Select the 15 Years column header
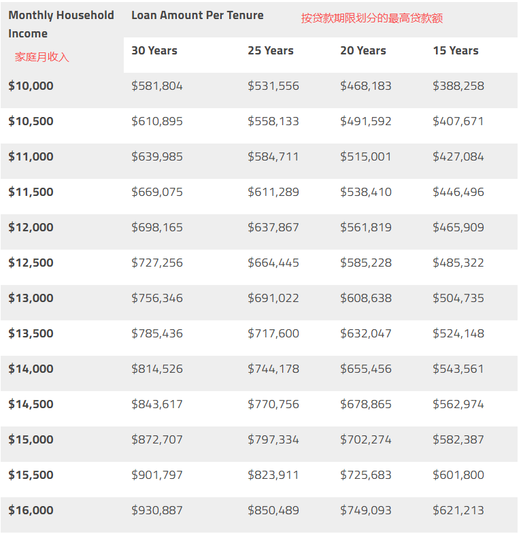This screenshot has height=536, width=523. click(x=456, y=50)
